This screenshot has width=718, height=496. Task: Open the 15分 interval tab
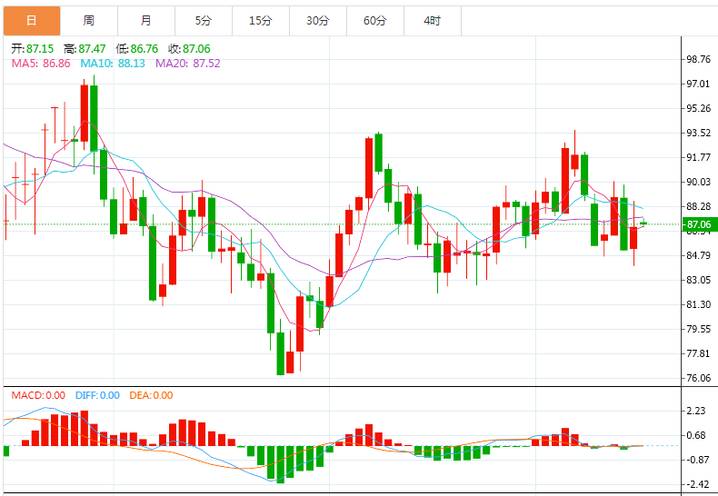pyautogui.click(x=261, y=21)
